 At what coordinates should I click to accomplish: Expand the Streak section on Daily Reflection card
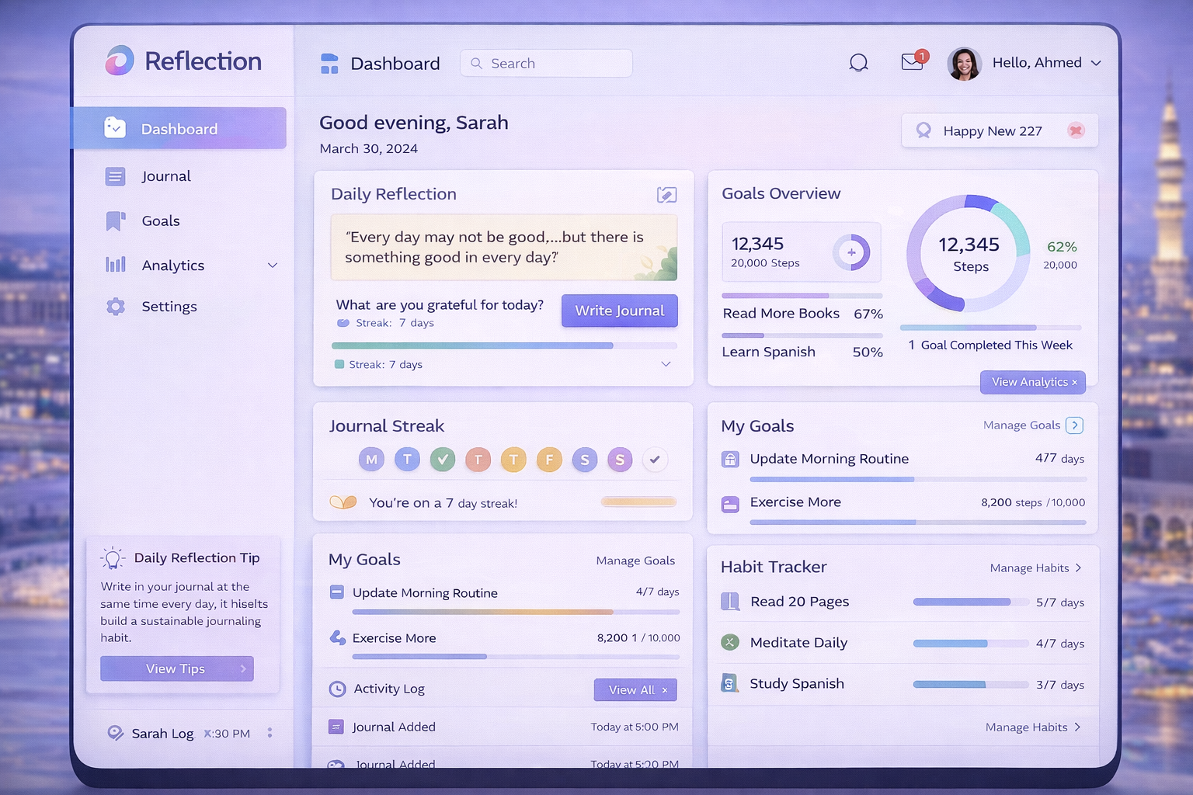pyautogui.click(x=666, y=363)
